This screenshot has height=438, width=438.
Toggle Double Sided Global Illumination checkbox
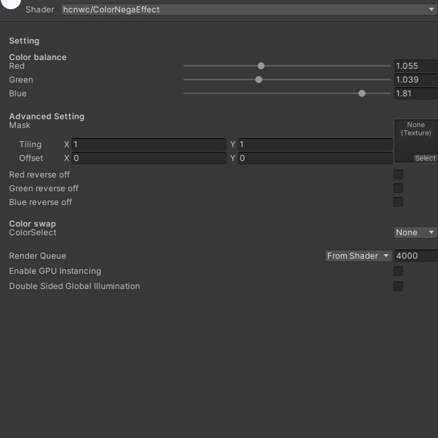pyautogui.click(x=398, y=286)
